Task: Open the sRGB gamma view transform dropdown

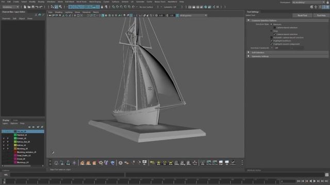Action: click(193, 15)
